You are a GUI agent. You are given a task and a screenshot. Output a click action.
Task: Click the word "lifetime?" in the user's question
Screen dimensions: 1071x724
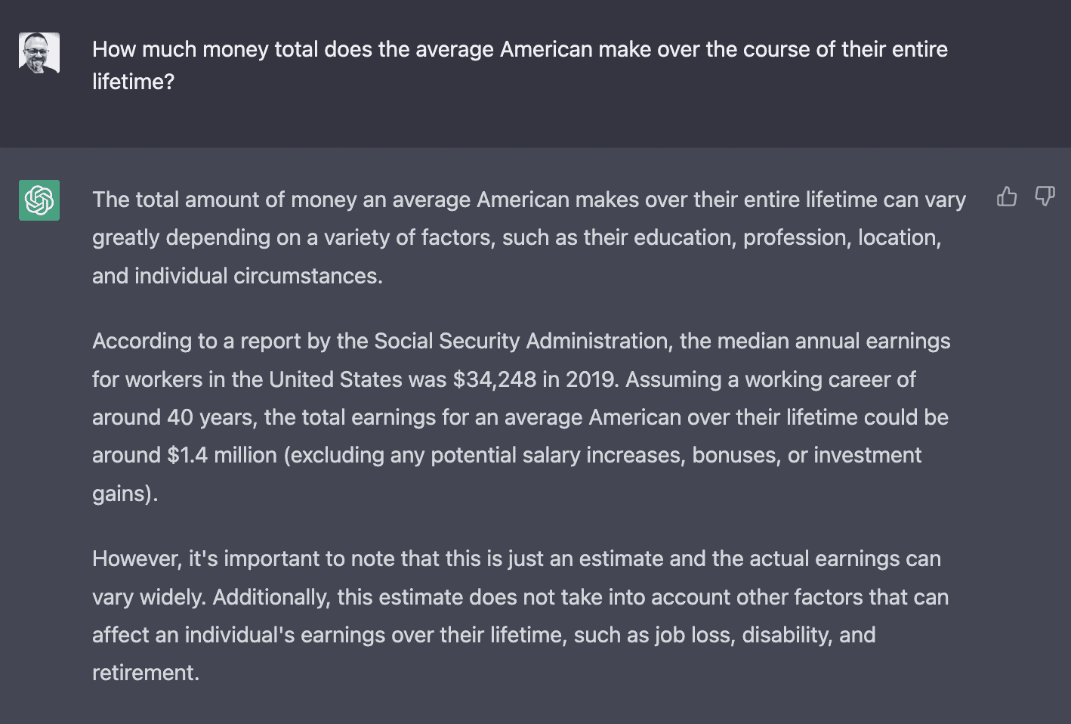pyautogui.click(x=133, y=82)
